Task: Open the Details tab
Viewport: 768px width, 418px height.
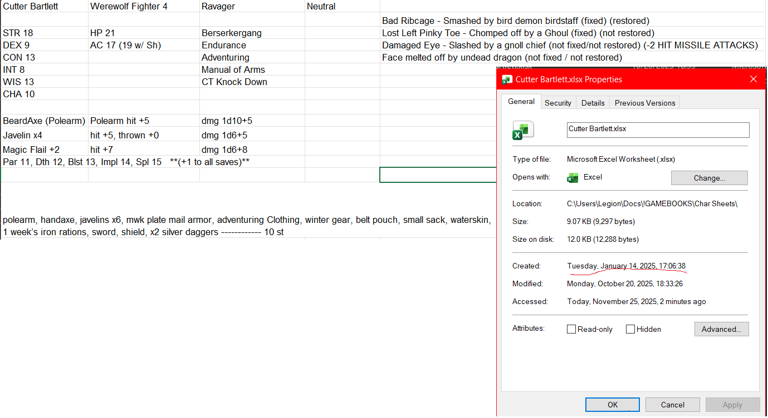Action: coord(593,103)
